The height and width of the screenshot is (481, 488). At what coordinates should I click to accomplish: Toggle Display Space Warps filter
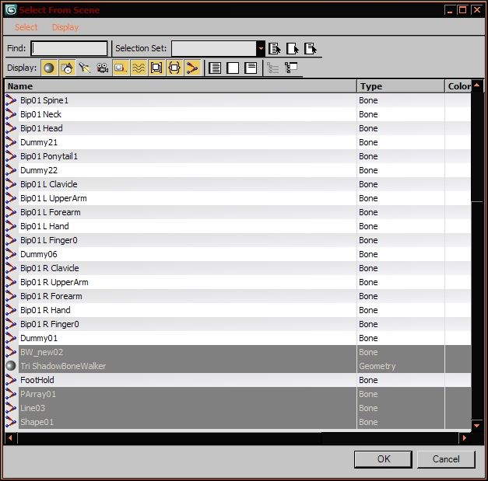[x=139, y=68]
